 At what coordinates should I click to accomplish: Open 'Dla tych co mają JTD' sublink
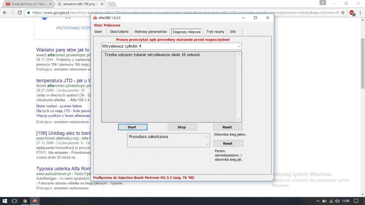[x=63, y=111]
